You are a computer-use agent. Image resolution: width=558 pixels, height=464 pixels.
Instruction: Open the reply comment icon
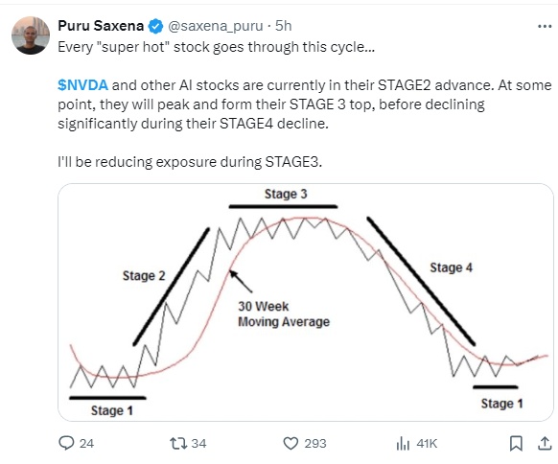(x=66, y=443)
